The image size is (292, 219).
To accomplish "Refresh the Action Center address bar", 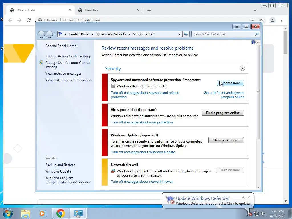I will click(x=186, y=34).
